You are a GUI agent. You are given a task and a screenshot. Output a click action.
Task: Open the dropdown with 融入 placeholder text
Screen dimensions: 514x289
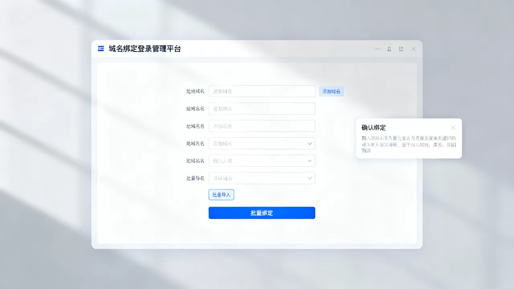point(262,161)
